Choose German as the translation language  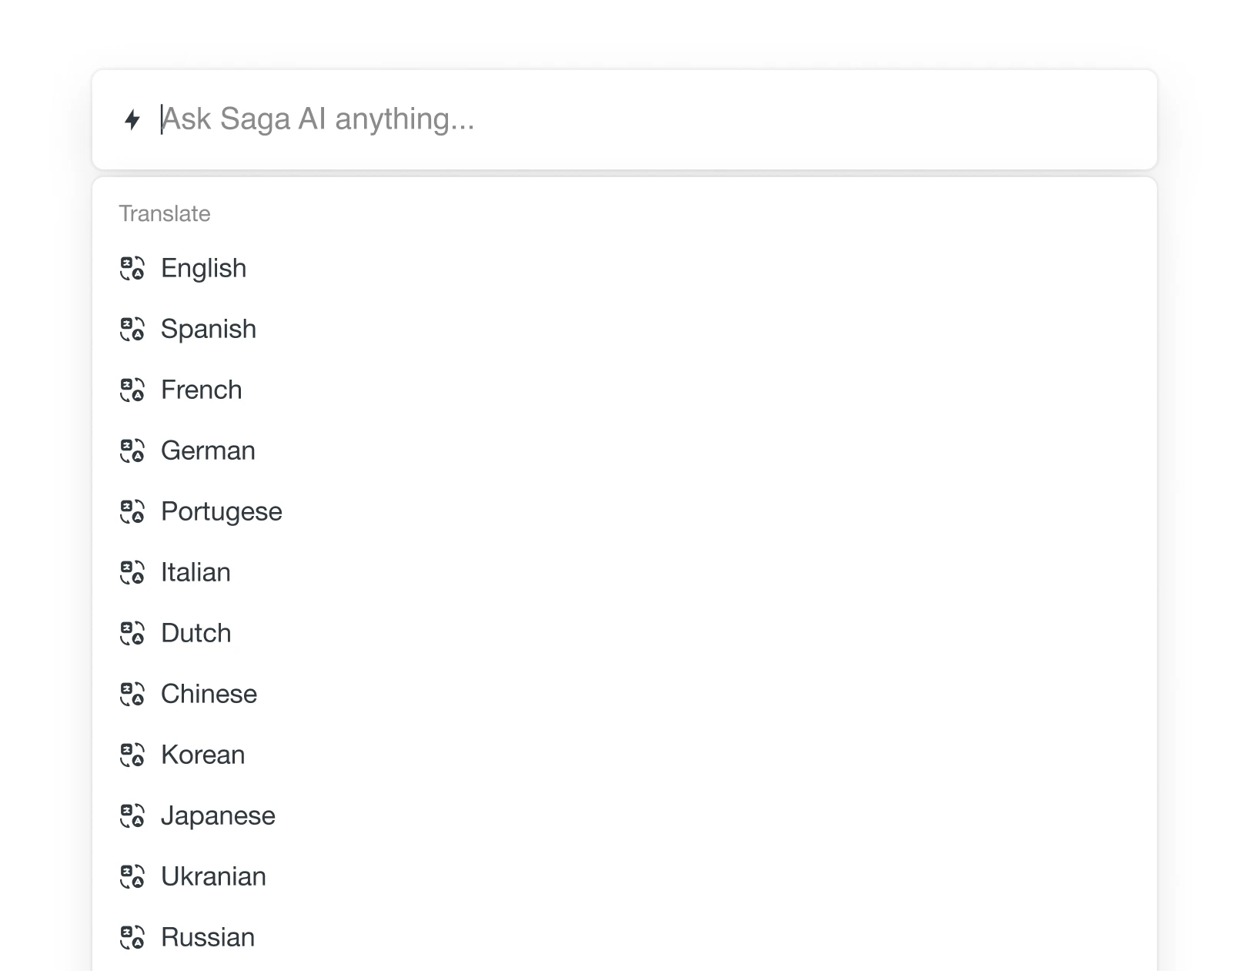(207, 451)
